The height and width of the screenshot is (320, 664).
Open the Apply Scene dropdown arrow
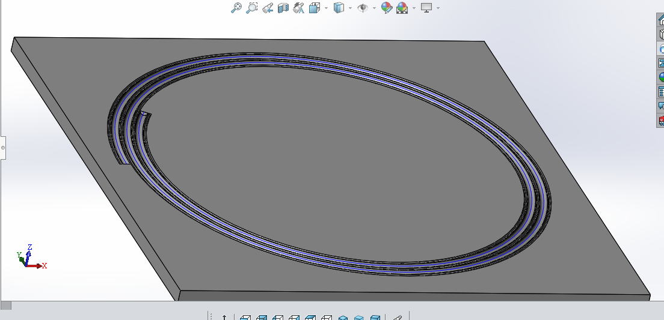414,8
